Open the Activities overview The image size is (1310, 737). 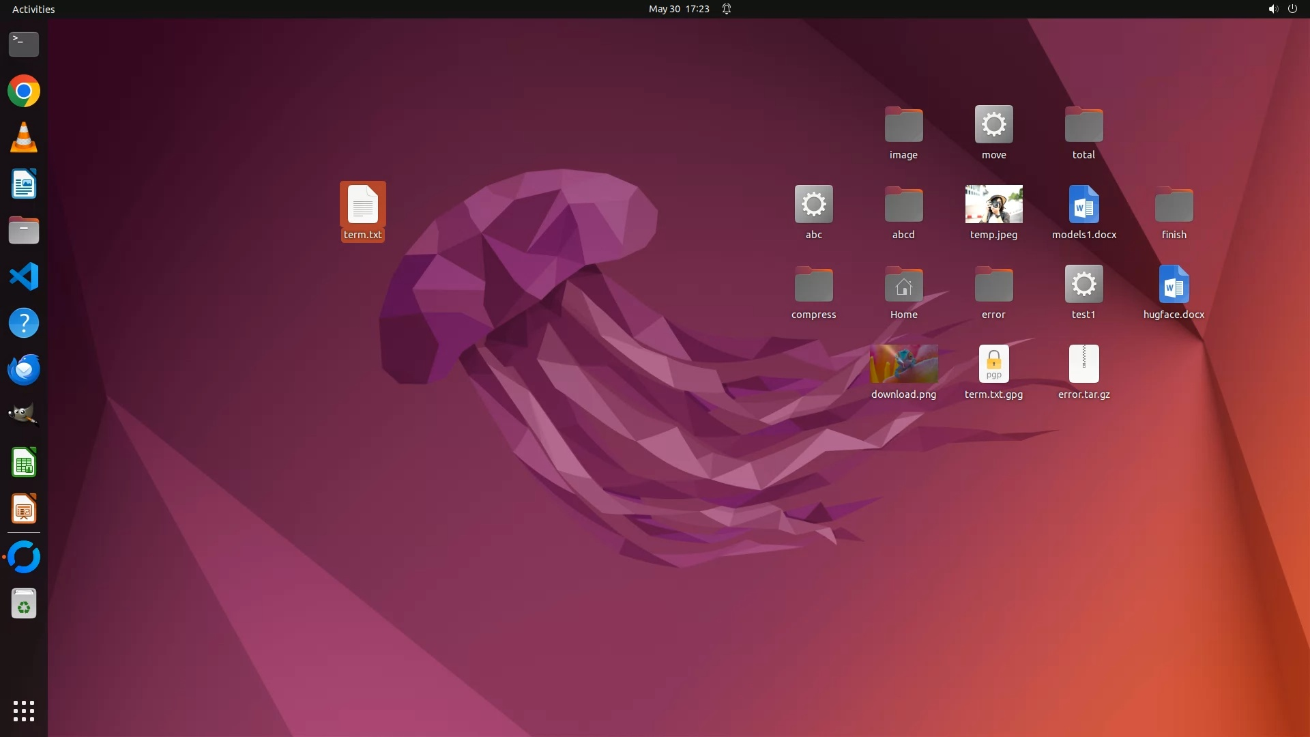click(x=33, y=9)
